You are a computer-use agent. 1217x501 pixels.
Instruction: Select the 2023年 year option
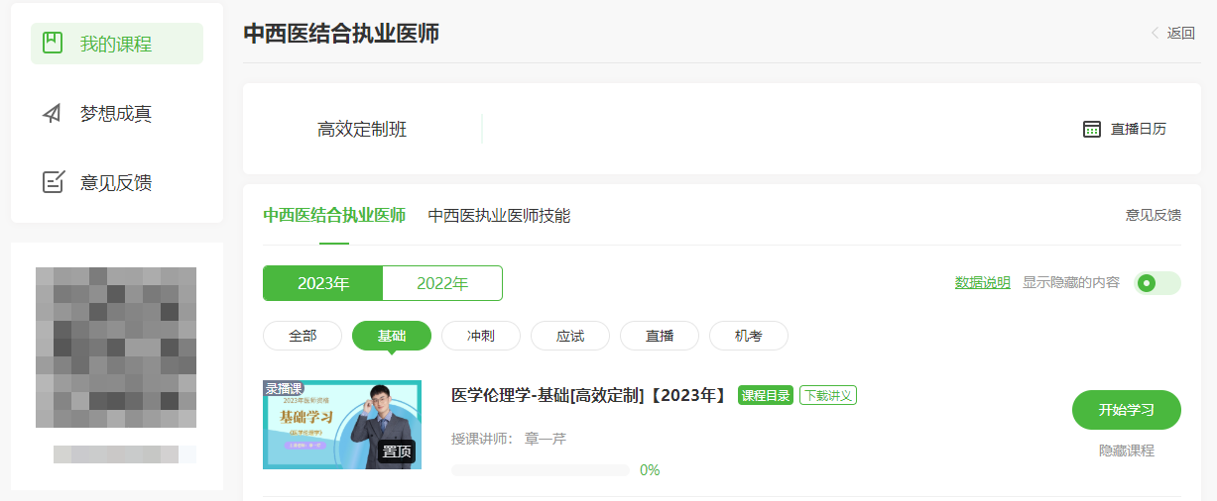(x=323, y=283)
